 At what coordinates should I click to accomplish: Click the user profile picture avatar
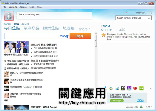(x=9, y=16)
